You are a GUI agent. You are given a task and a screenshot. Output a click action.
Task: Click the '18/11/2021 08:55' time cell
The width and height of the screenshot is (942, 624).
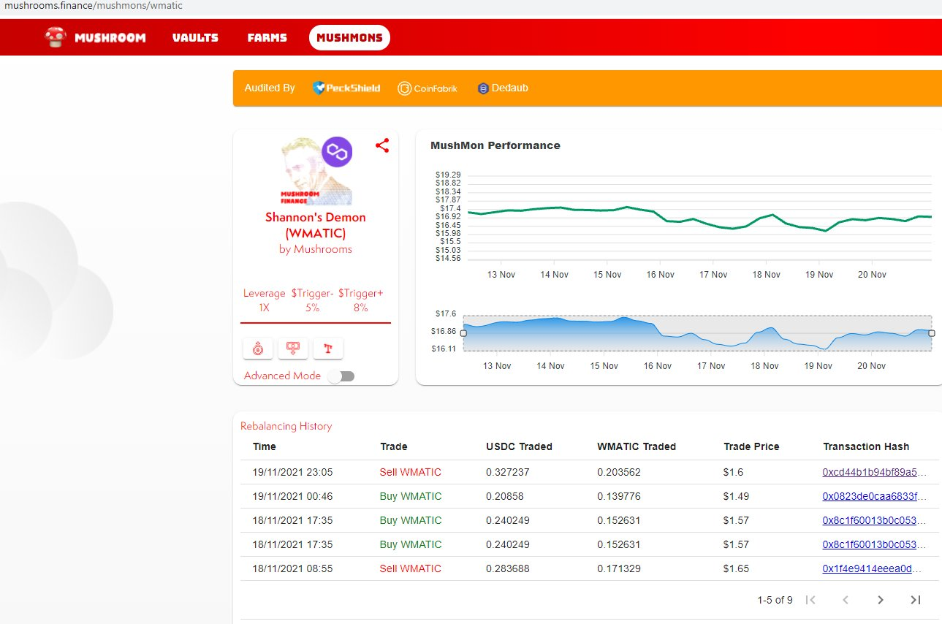pos(292,568)
